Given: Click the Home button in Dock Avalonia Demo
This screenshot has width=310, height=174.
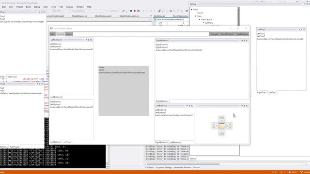Looking at the screenshot, I should [x=69, y=34].
